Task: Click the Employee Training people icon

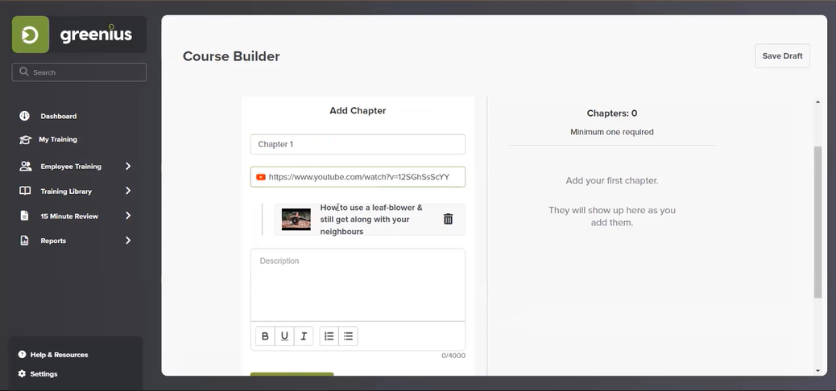Action: tap(25, 167)
